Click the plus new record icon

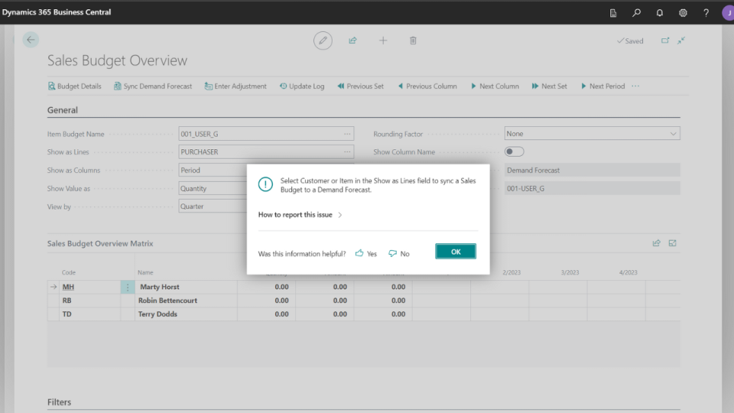click(x=383, y=41)
